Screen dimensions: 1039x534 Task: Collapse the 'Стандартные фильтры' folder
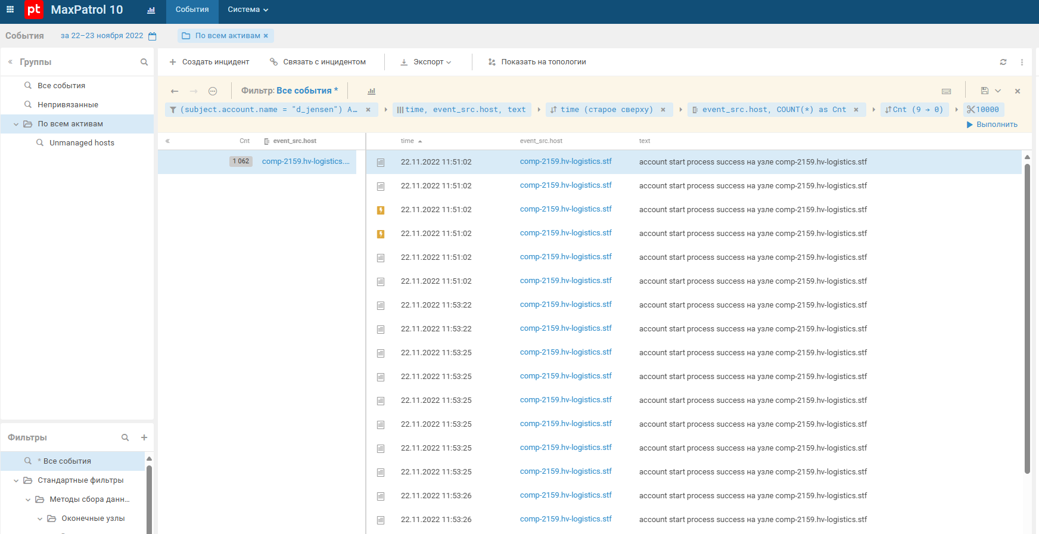[x=16, y=480]
